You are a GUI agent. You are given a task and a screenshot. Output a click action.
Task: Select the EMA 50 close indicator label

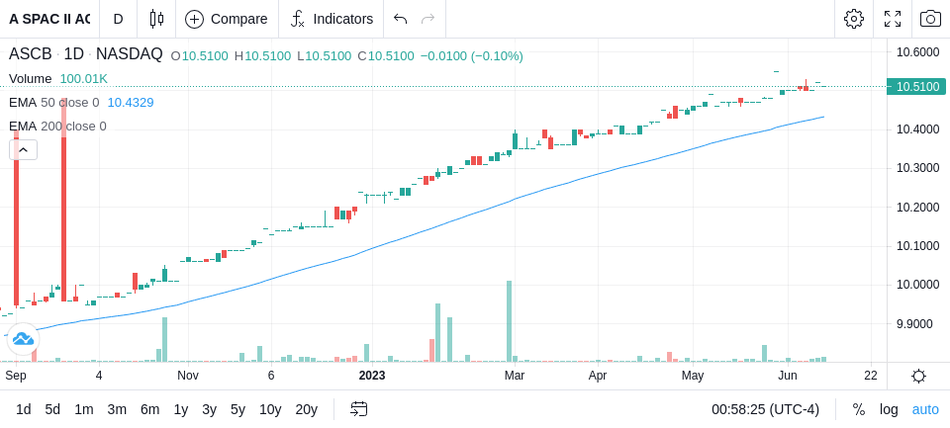pos(53,103)
